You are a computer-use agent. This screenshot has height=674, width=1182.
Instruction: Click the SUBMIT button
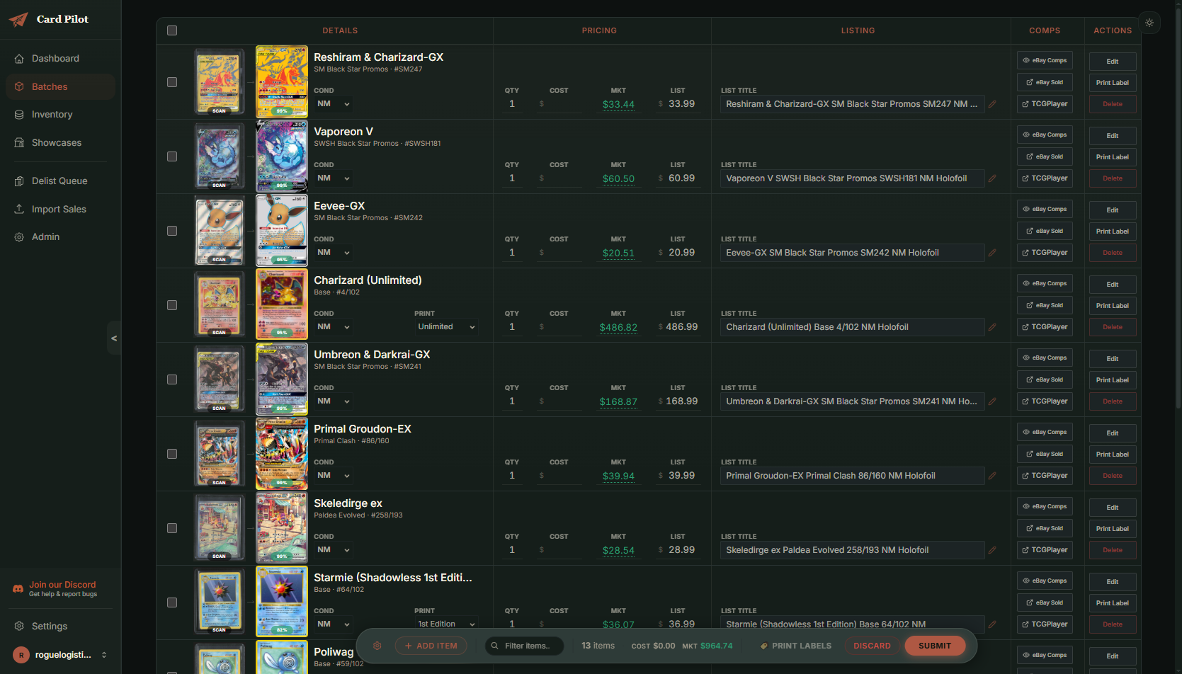point(935,645)
